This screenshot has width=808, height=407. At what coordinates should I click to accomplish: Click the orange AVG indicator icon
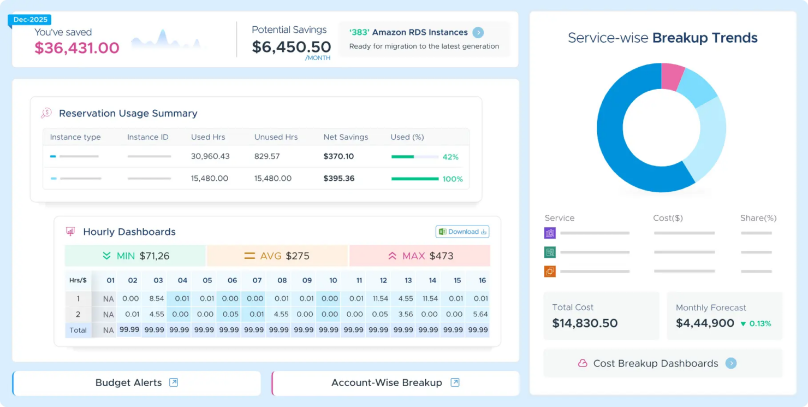[249, 256]
